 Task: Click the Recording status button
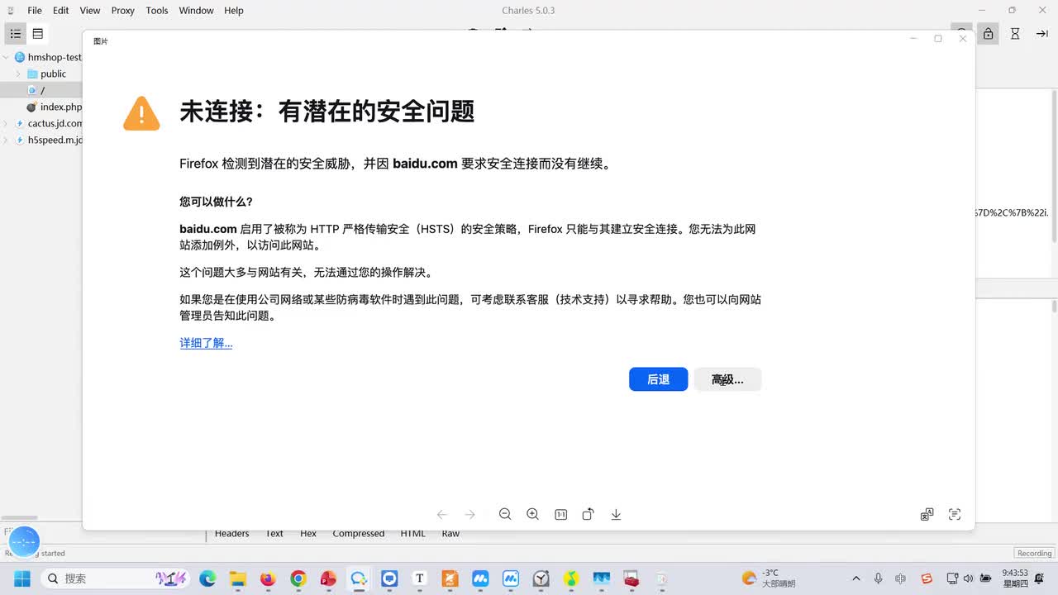tap(1035, 553)
